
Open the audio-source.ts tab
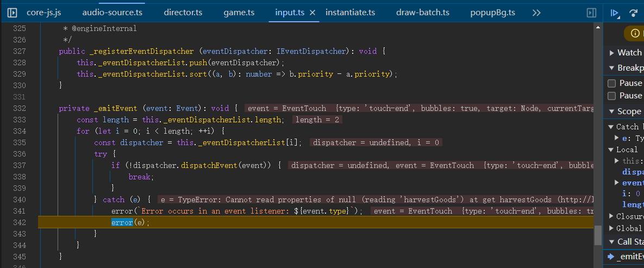tap(112, 13)
